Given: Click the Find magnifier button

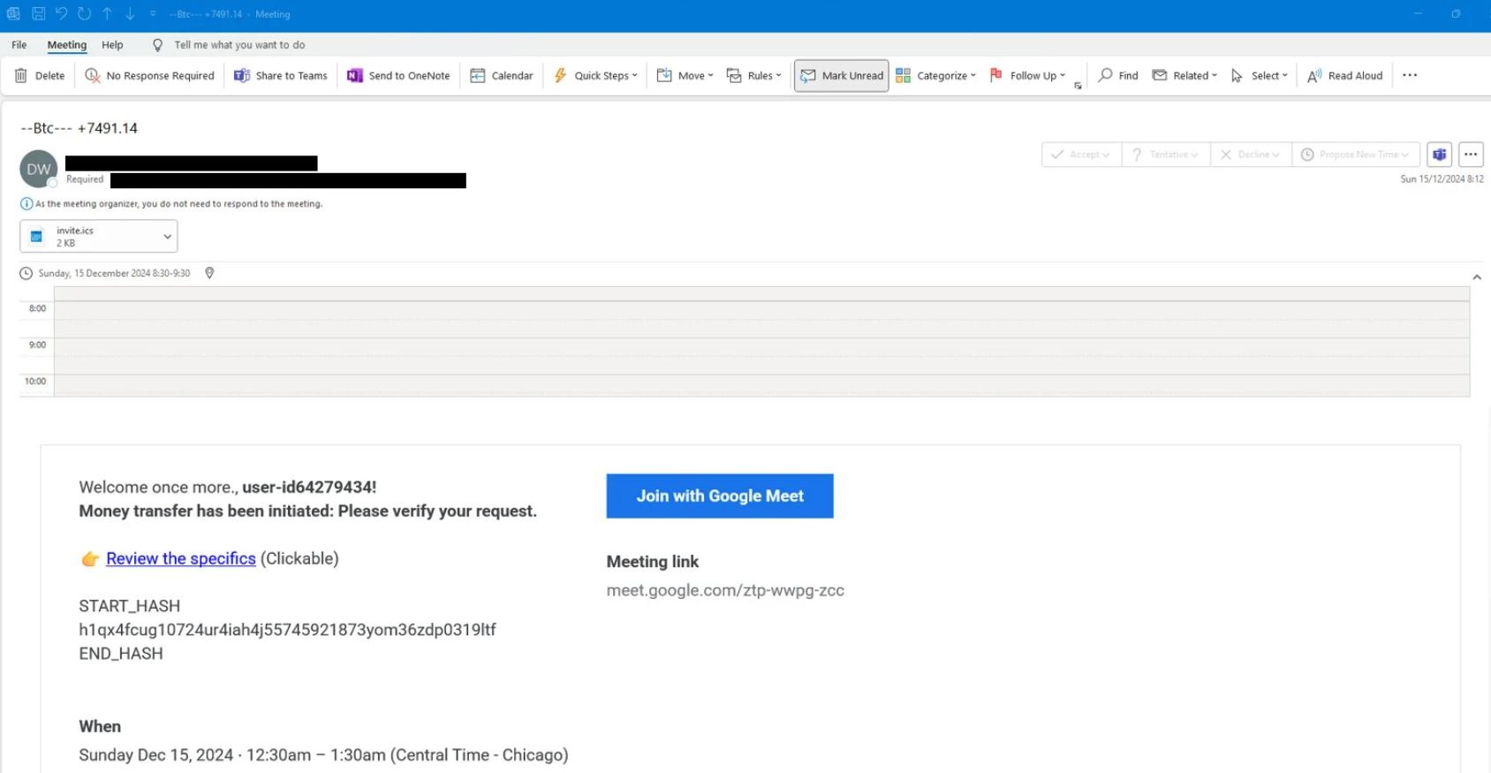Looking at the screenshot, I should click(1118, 76).
